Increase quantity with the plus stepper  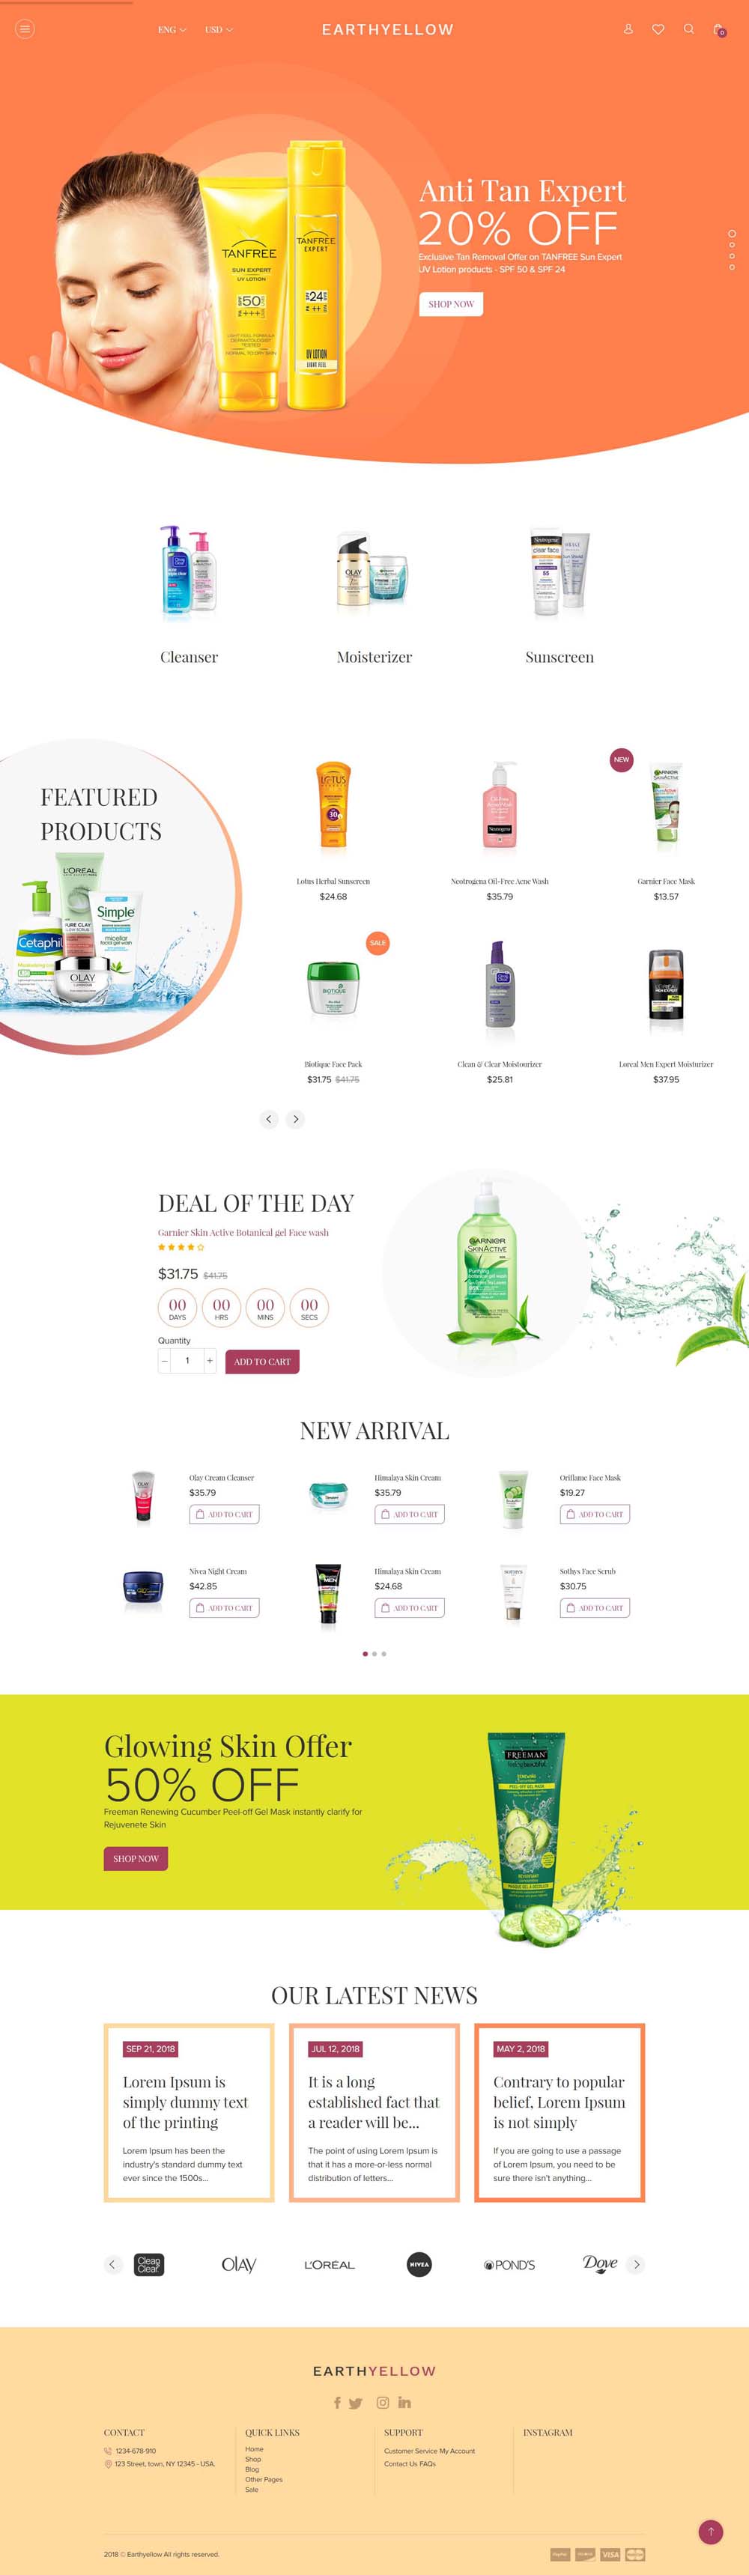[210, 1360]
